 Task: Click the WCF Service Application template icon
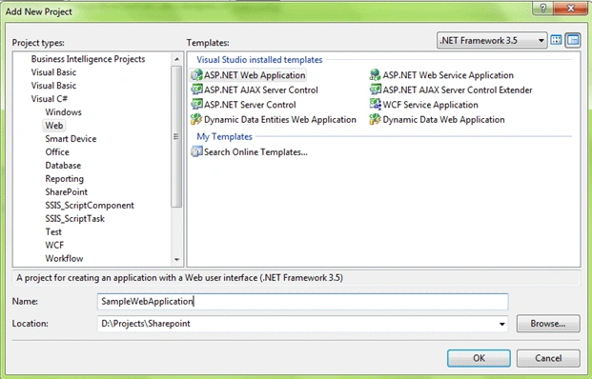click(x=375, y=105)
